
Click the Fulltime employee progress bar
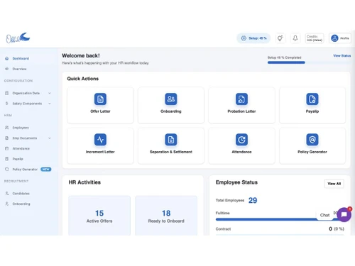280,219
